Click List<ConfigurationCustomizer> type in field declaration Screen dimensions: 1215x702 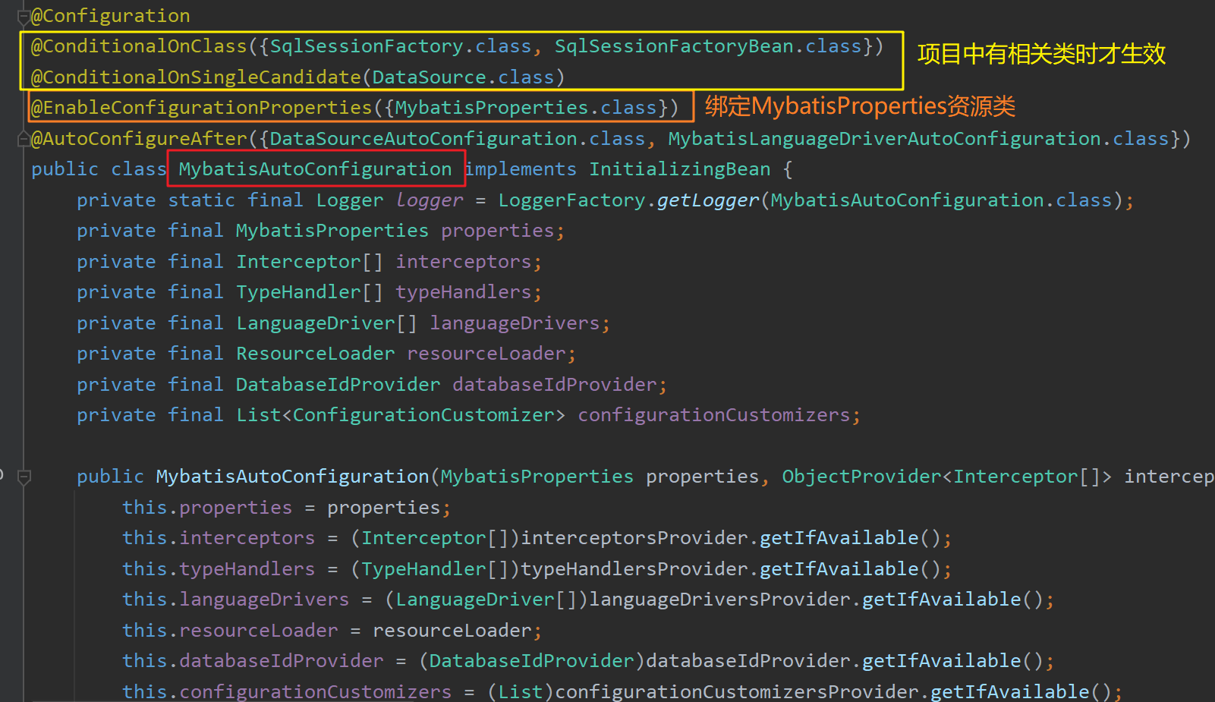(401, 415)
